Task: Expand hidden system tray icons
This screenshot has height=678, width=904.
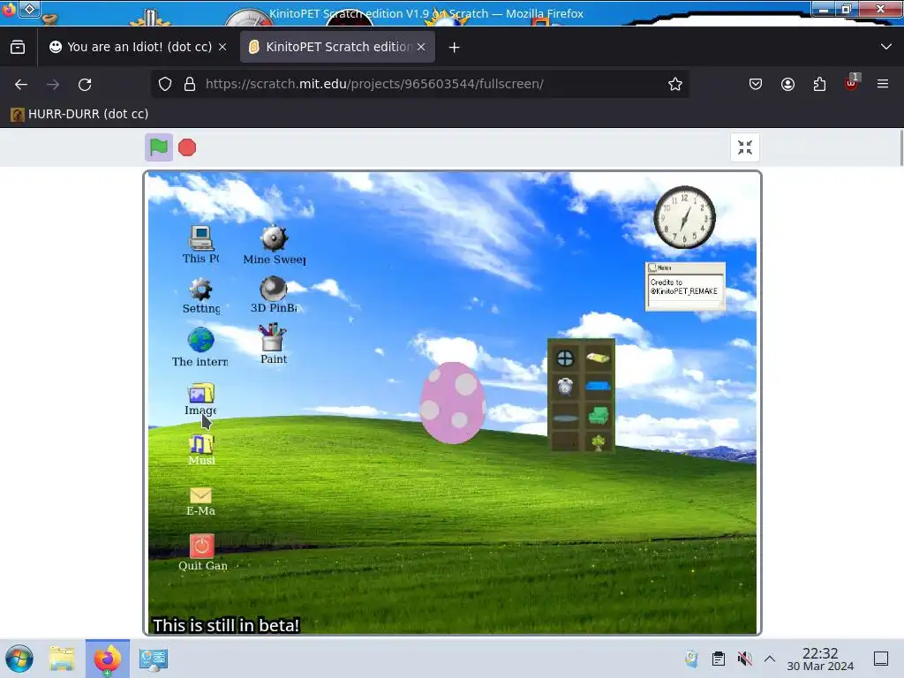Action: point(770,659)
